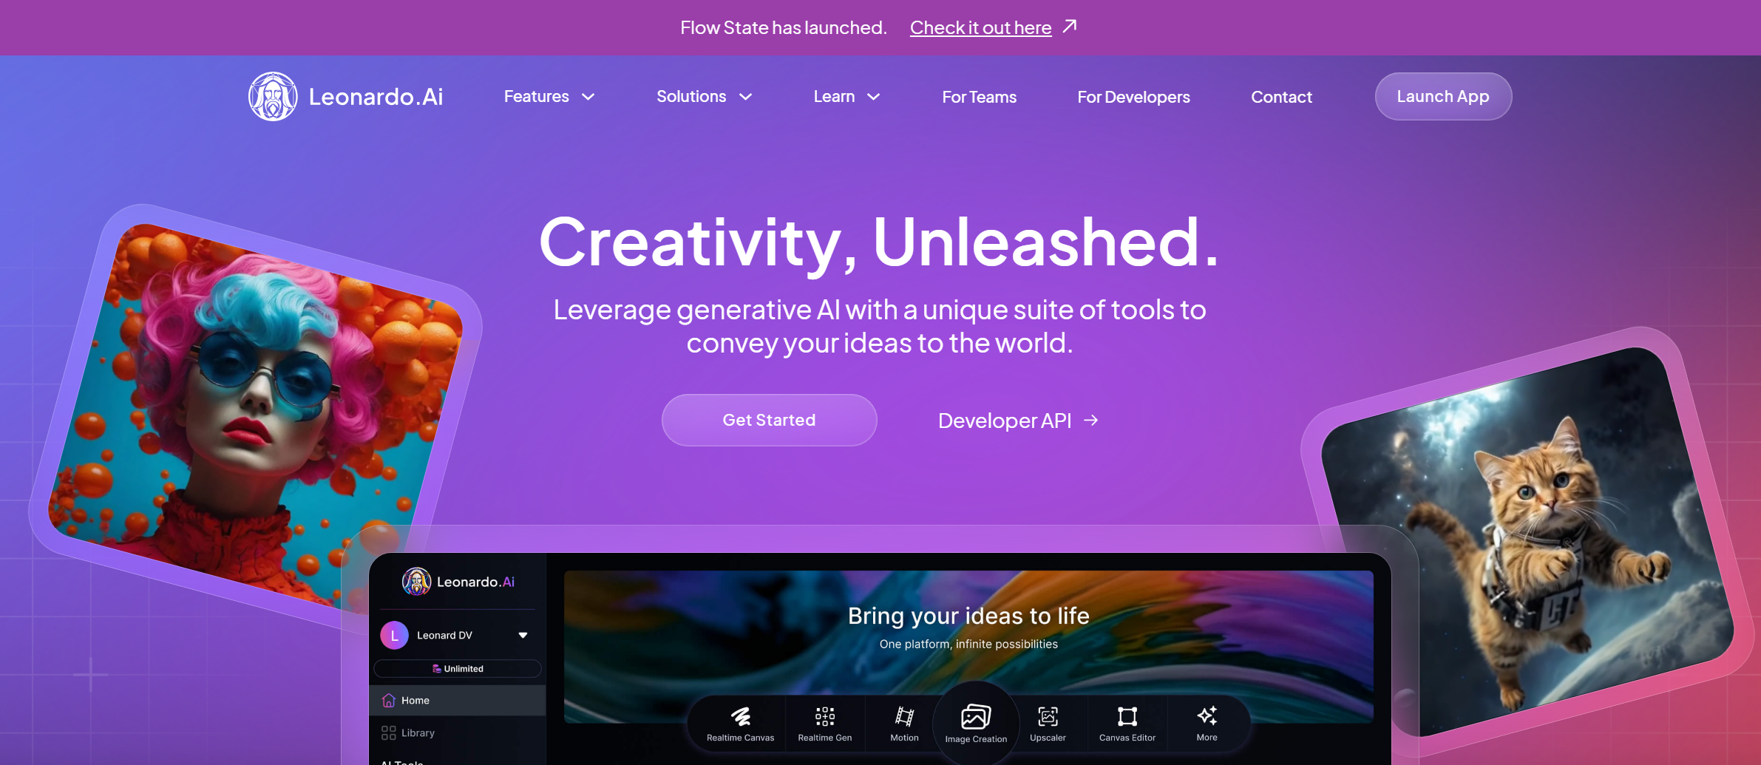Click the Bring your ideas to life banner
Image resolution: width=1761 pixels, height=765 pixels.
pos(968,646)
